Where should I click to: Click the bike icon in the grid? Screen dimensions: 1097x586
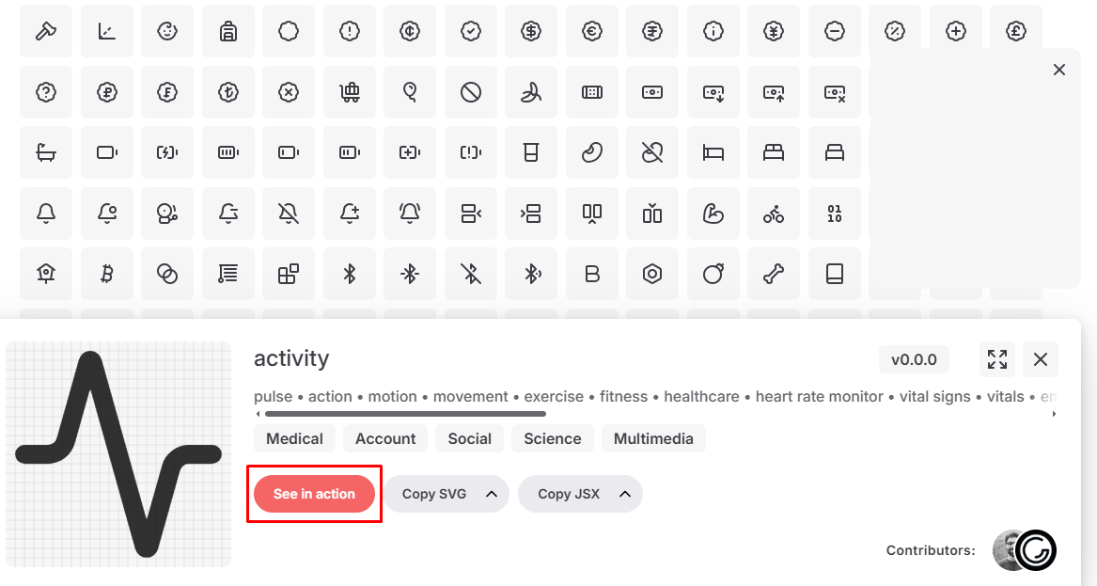coord(774,214)
